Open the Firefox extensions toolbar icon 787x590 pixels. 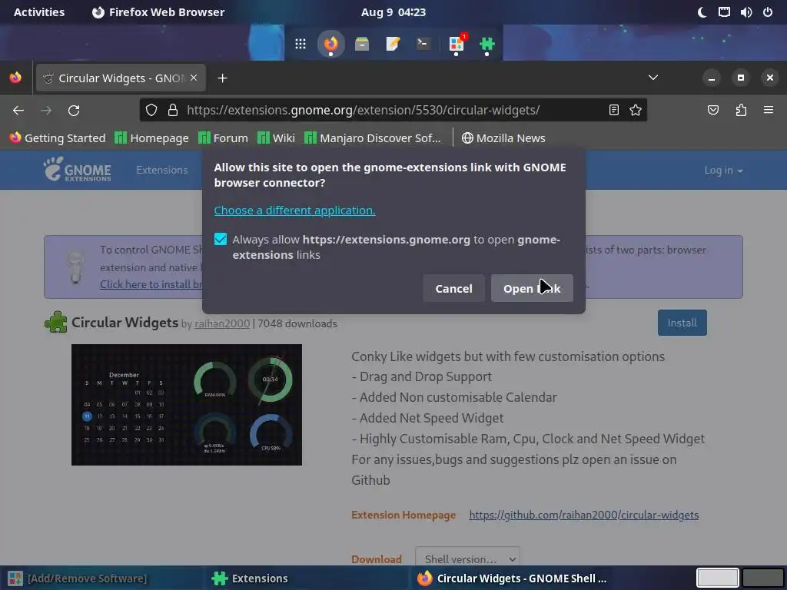[x=741, y=110]
